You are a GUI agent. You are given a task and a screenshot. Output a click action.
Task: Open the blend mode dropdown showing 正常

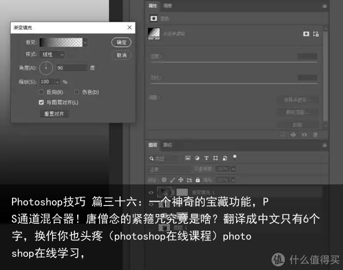pos(169,170)
